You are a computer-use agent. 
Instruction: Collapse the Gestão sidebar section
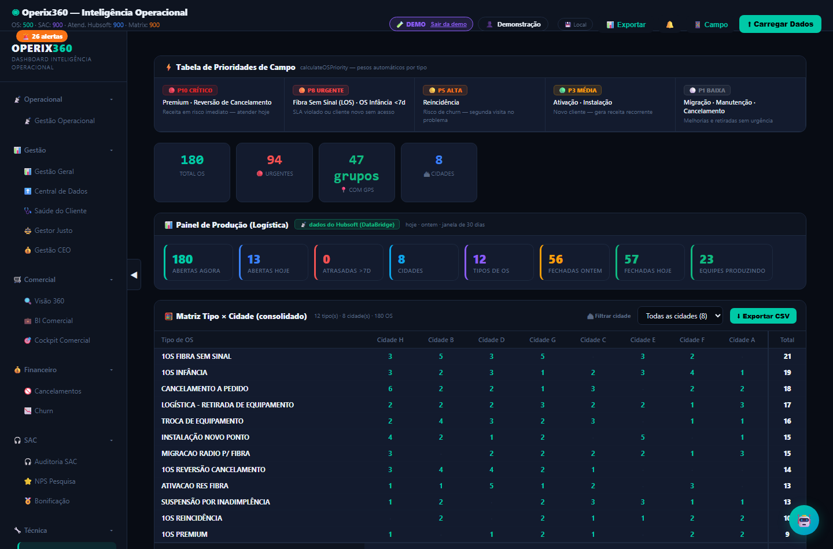point(64,150)
